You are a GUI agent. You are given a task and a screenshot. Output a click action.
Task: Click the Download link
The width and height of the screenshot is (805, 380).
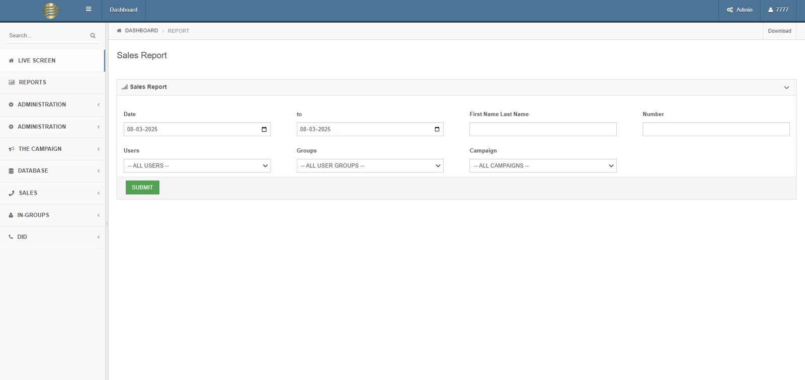[779, 31]
